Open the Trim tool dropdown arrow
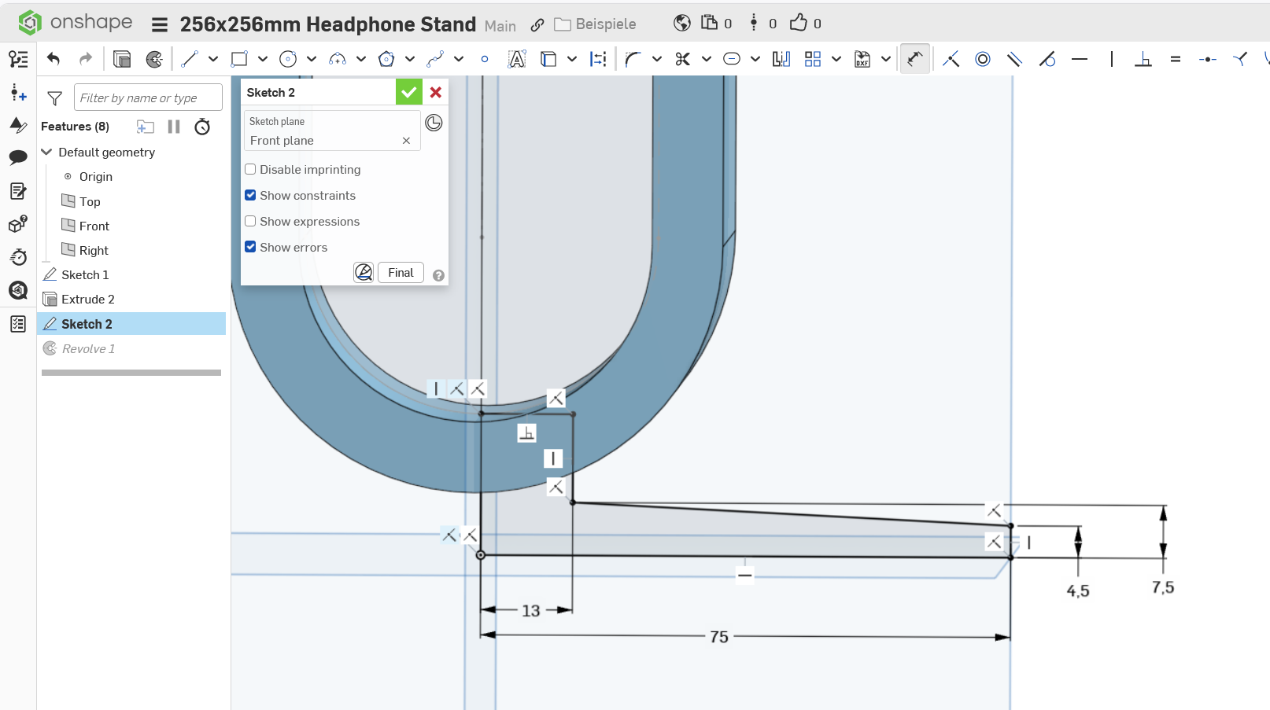This screenshot has height=710, width=1270. coord(707,59)
